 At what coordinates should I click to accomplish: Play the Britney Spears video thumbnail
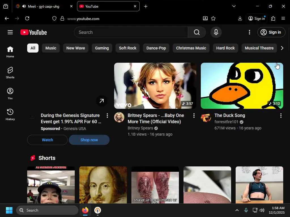coord(155,86)
